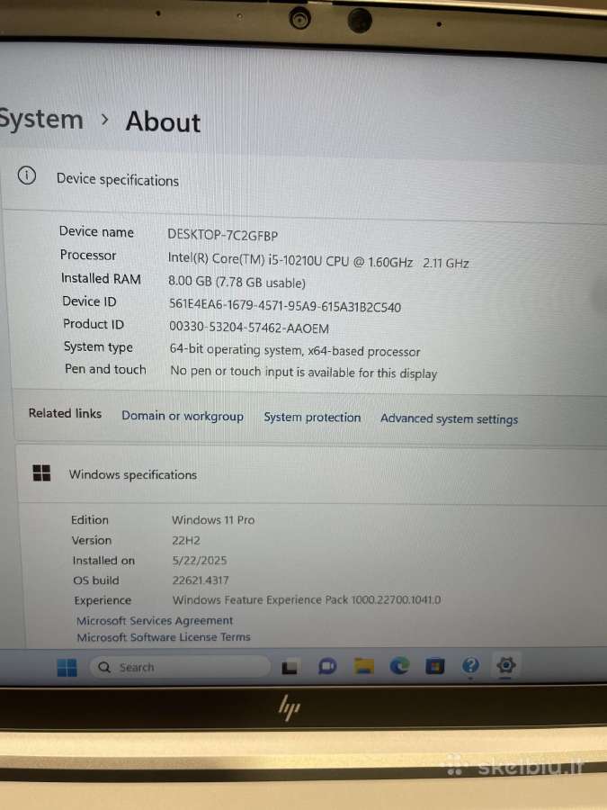Viewport: 607px width, 810px height.
Task: Launch Microsoft Edge from the taskbar
Action: coord(399,666)
